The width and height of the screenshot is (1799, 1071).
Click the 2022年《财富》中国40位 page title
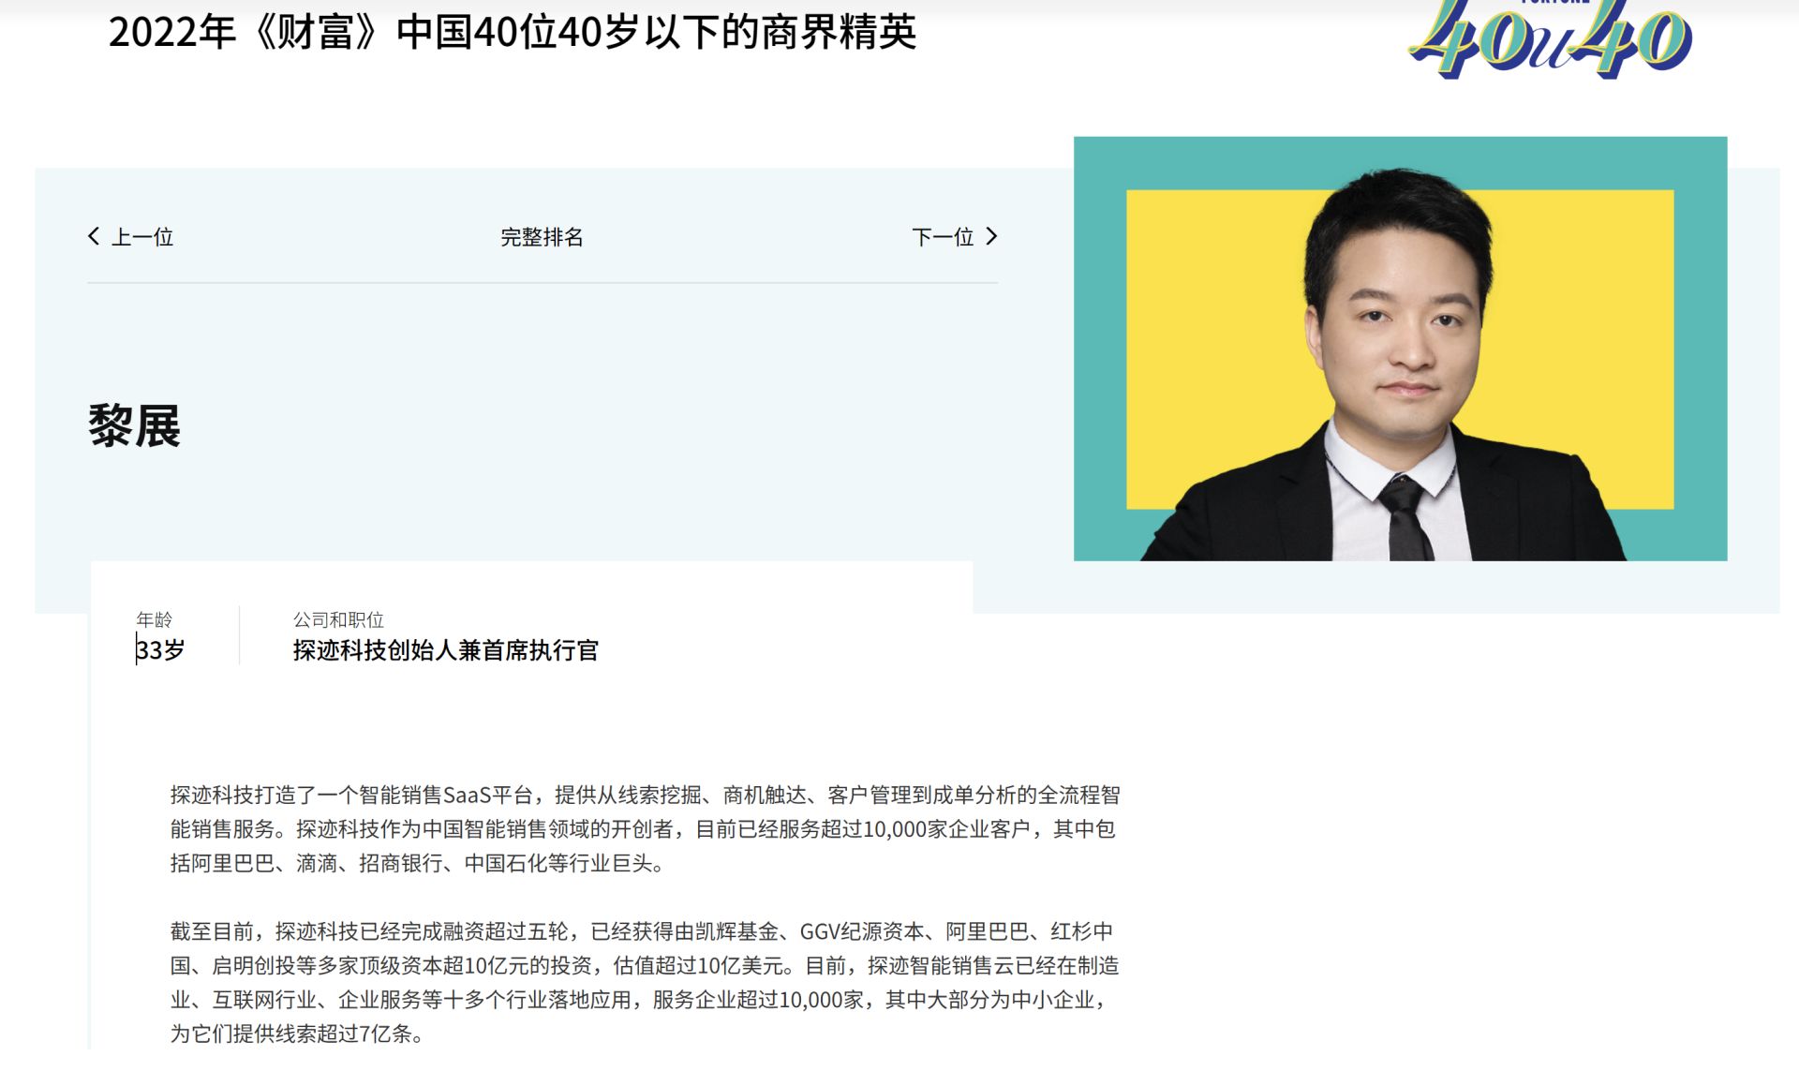tap(512, 33)
